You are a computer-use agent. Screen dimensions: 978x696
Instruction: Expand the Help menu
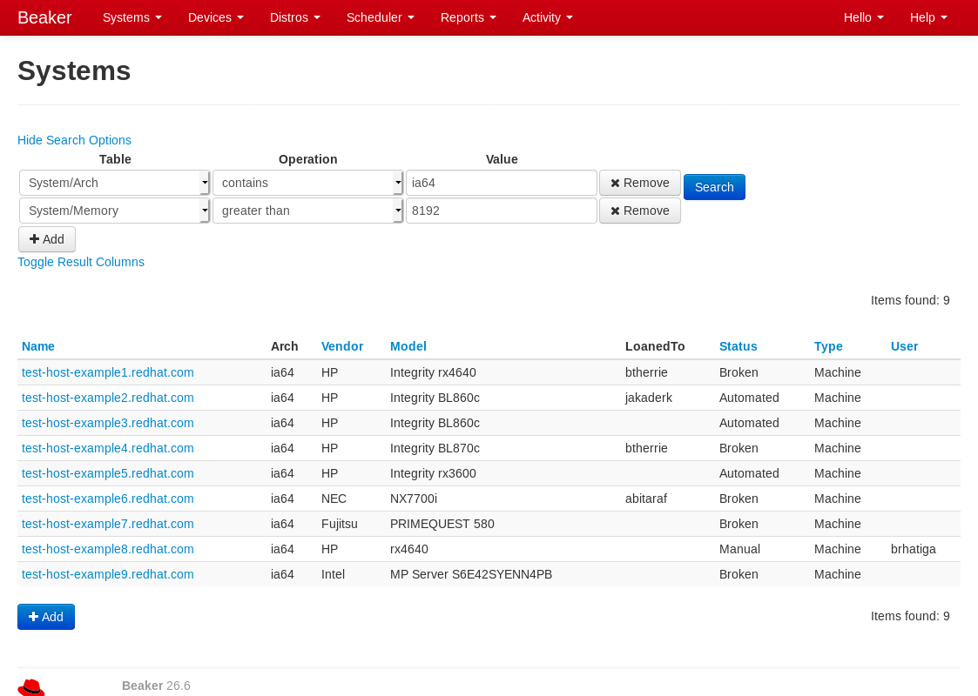click(928, 17)
